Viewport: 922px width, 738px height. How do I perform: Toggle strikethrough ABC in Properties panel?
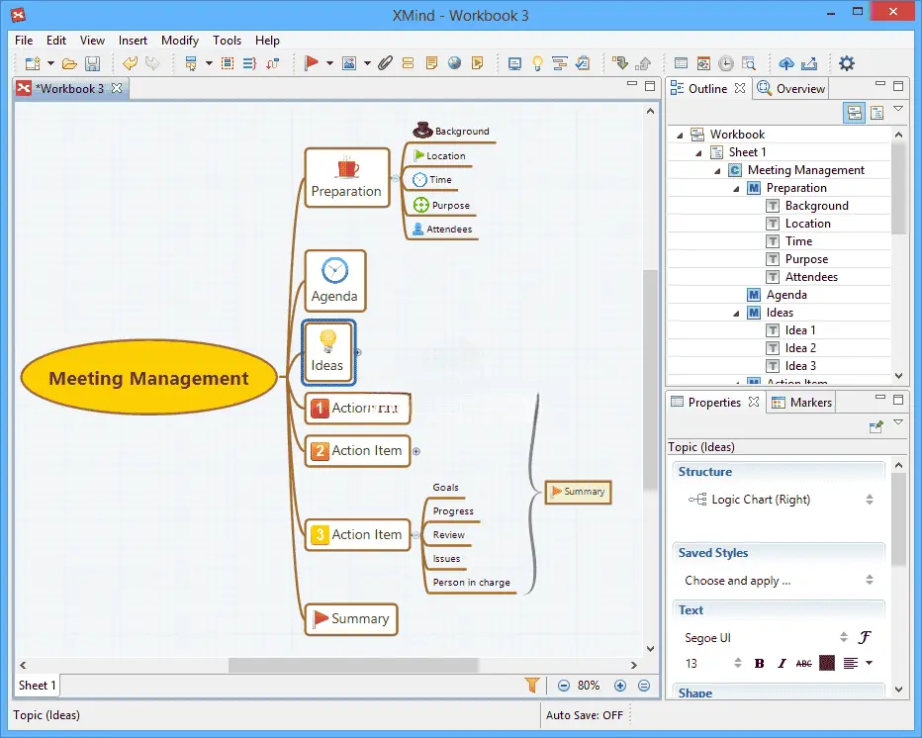pyautogui.click(x=804, y=664)
